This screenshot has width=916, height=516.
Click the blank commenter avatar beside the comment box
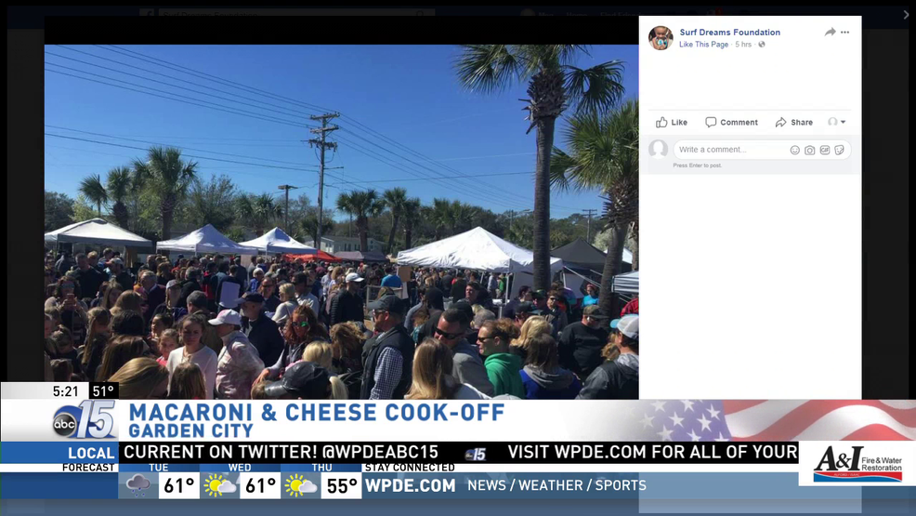pos(659,149)
